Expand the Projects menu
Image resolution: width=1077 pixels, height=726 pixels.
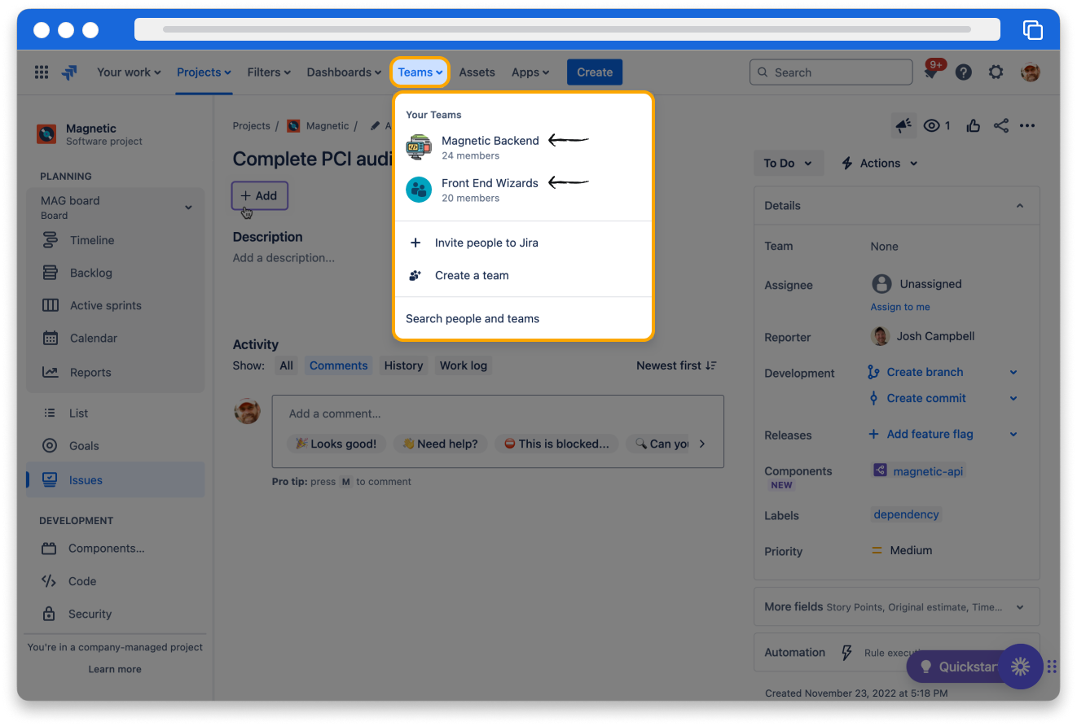tap(204, 72)
